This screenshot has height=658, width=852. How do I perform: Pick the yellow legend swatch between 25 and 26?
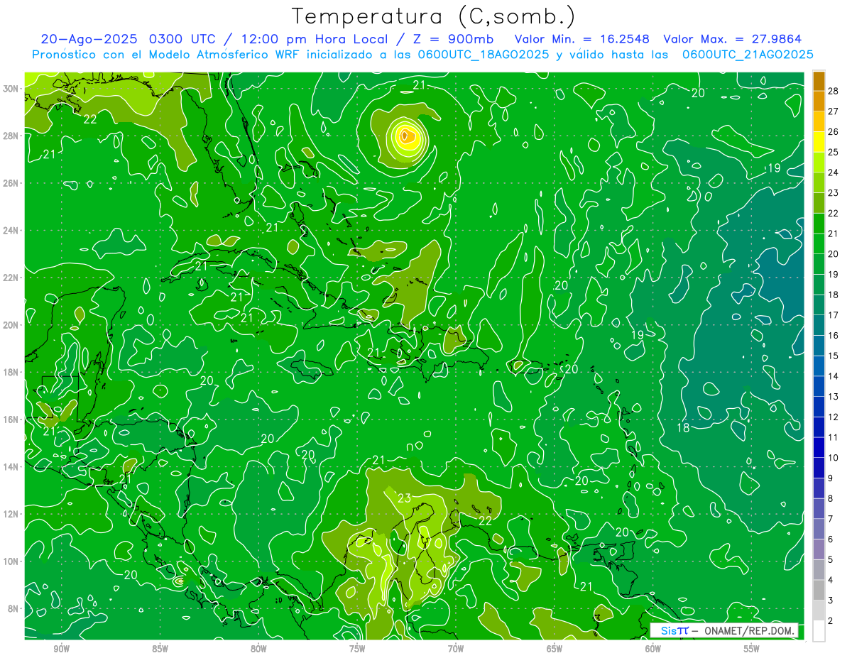pos(819,142)
